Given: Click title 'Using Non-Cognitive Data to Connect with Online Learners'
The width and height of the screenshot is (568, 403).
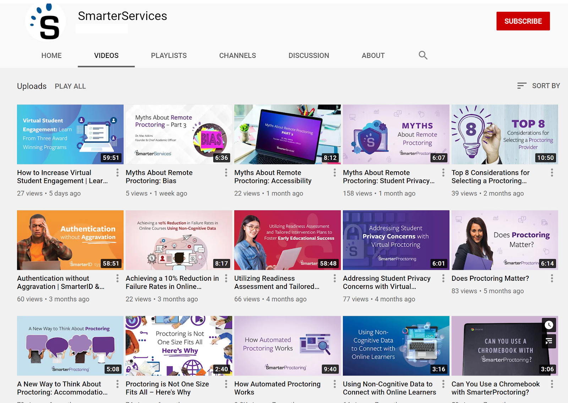Looking at the screenshot, I should tap(389, 388).
